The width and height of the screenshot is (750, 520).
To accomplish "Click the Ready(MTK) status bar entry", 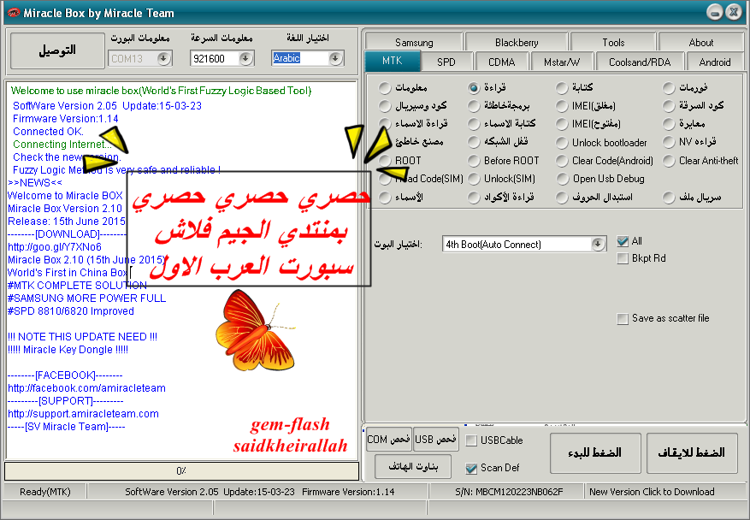I will click(45, 492).
